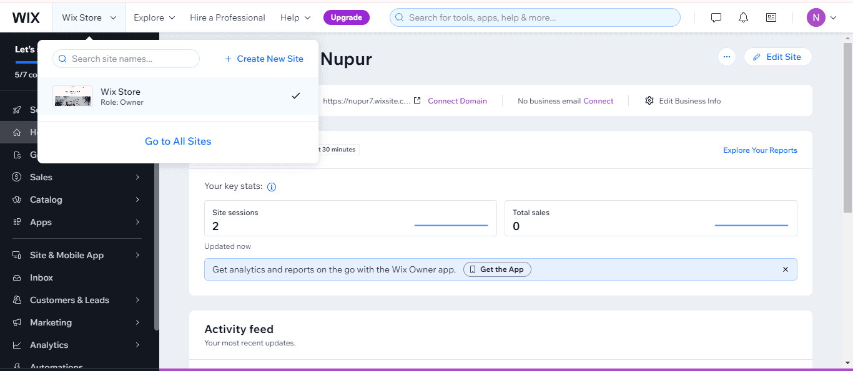Click the purple Upgrade button

pos(347,17)
